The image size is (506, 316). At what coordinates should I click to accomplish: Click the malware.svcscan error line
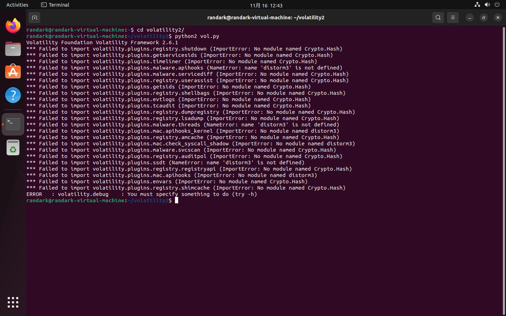click(x=181, y=150)
